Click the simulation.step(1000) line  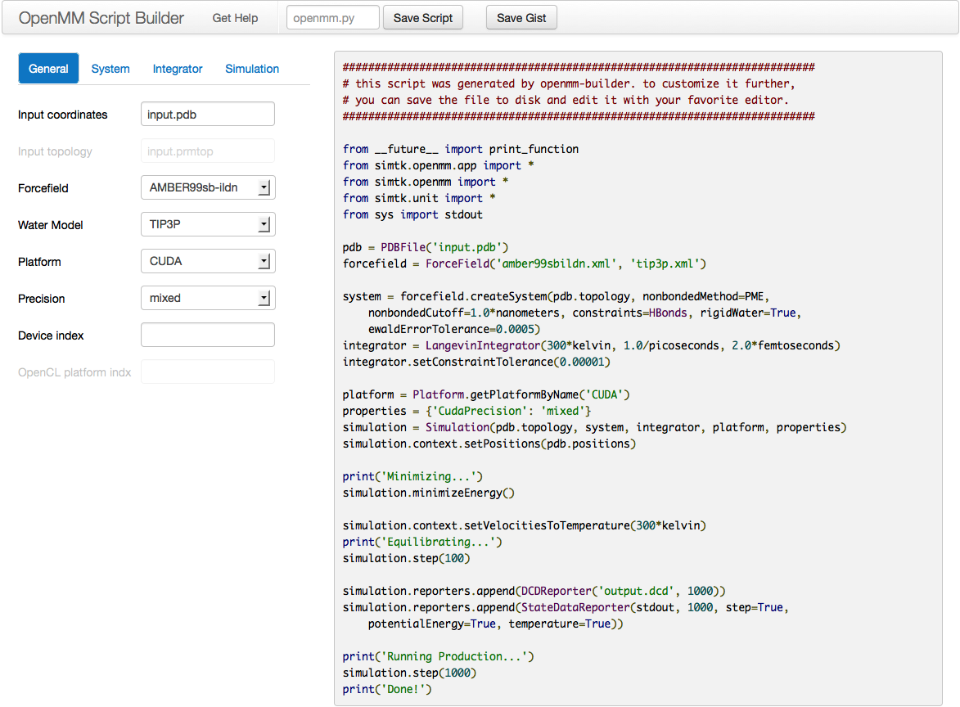click(x=409, y=673)
